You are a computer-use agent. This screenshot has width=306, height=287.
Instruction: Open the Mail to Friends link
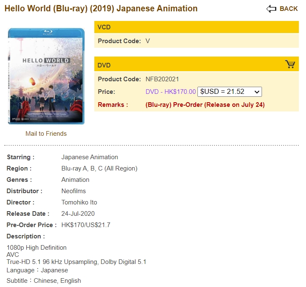[x=46, y=134]
